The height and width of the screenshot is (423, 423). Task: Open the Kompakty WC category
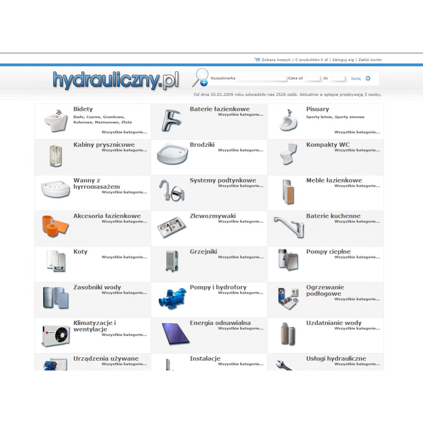[x=328, y=145]
